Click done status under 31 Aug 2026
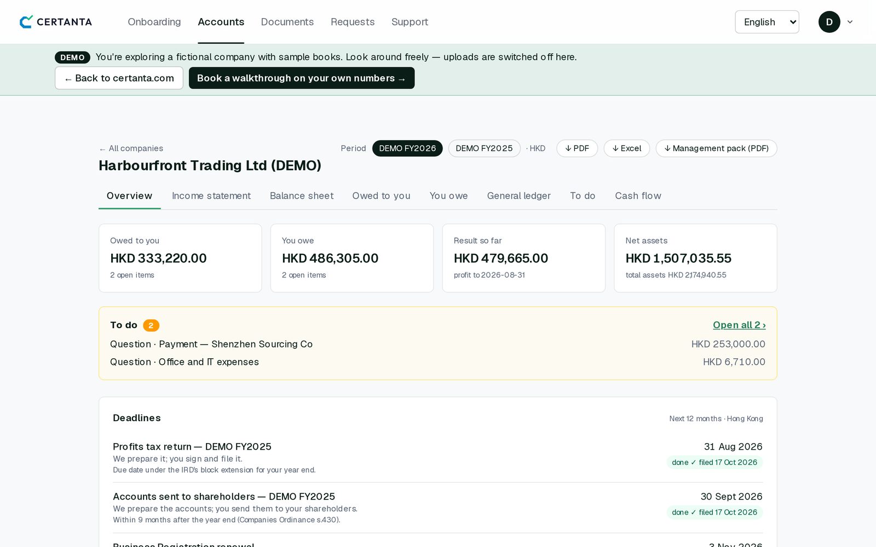Image resolution: width=876 pixels, height=547 pixels. click(714, 462)
